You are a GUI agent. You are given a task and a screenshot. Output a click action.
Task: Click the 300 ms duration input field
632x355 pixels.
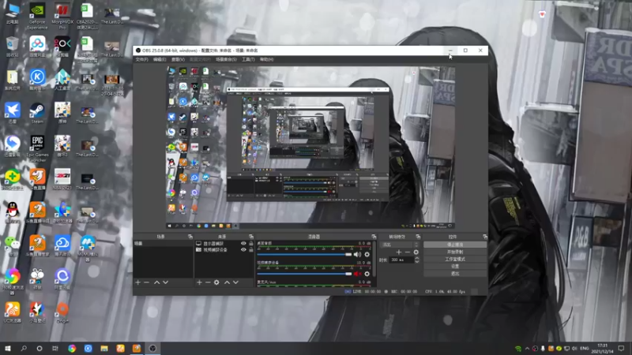tap(401, 260)
